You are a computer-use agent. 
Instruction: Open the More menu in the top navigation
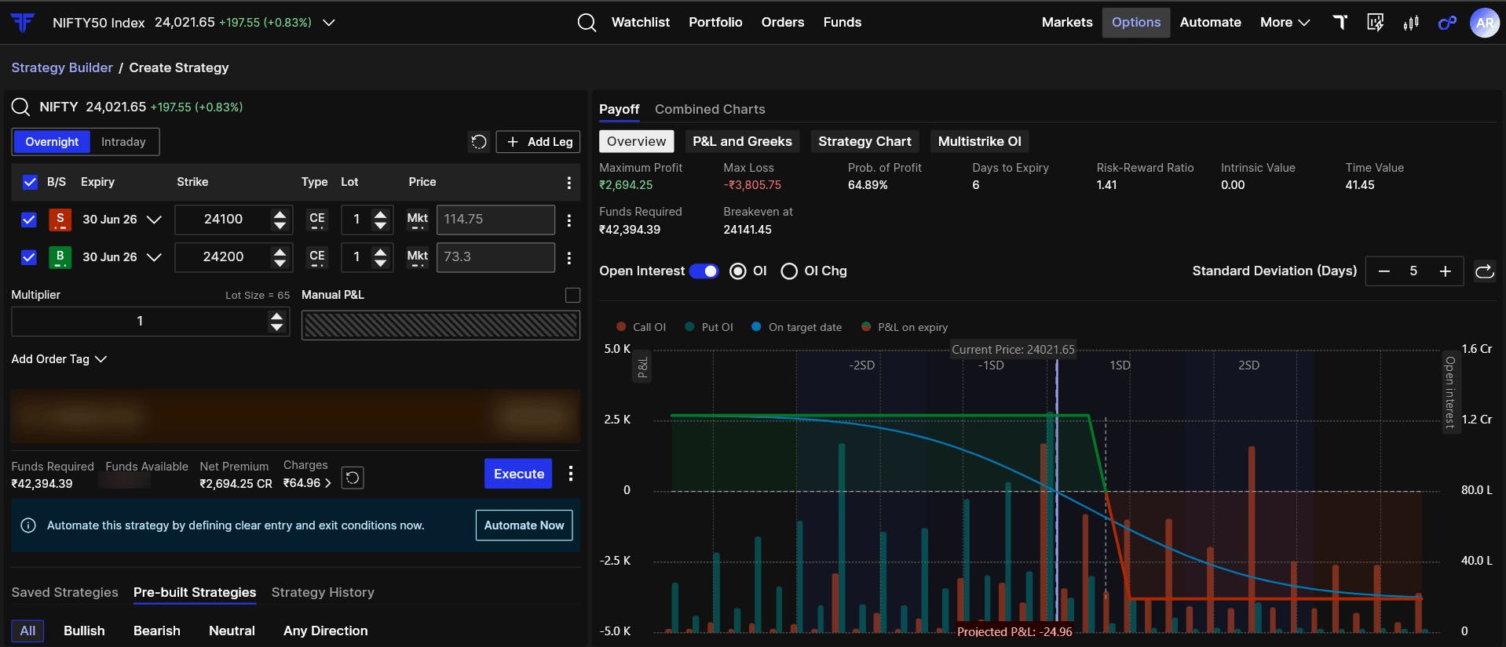[x=1285, y=23]
